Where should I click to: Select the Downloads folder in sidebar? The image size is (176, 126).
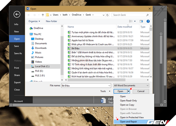tap(41, 48)
